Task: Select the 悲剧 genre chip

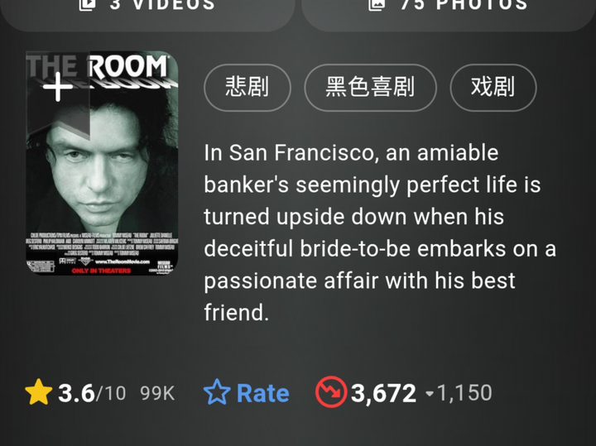Action: [x=248, y=88]
